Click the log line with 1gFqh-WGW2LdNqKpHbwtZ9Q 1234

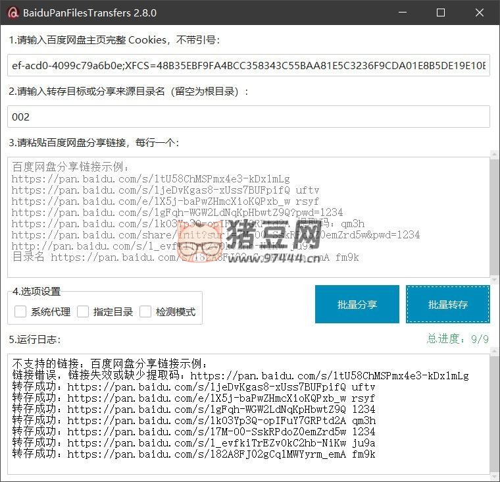[x=193, y=409]
